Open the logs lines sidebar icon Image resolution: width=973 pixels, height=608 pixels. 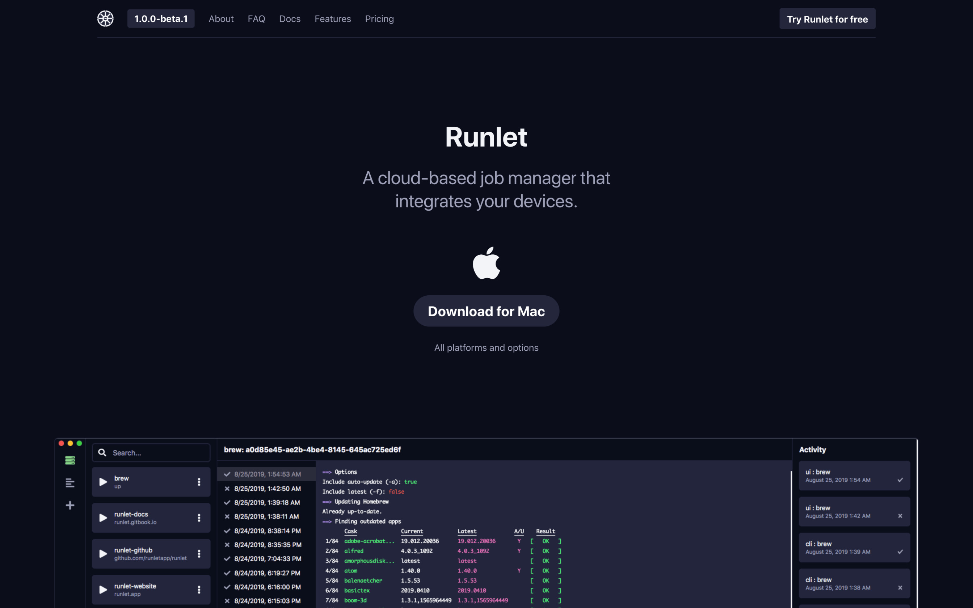(x=70, y=482)
